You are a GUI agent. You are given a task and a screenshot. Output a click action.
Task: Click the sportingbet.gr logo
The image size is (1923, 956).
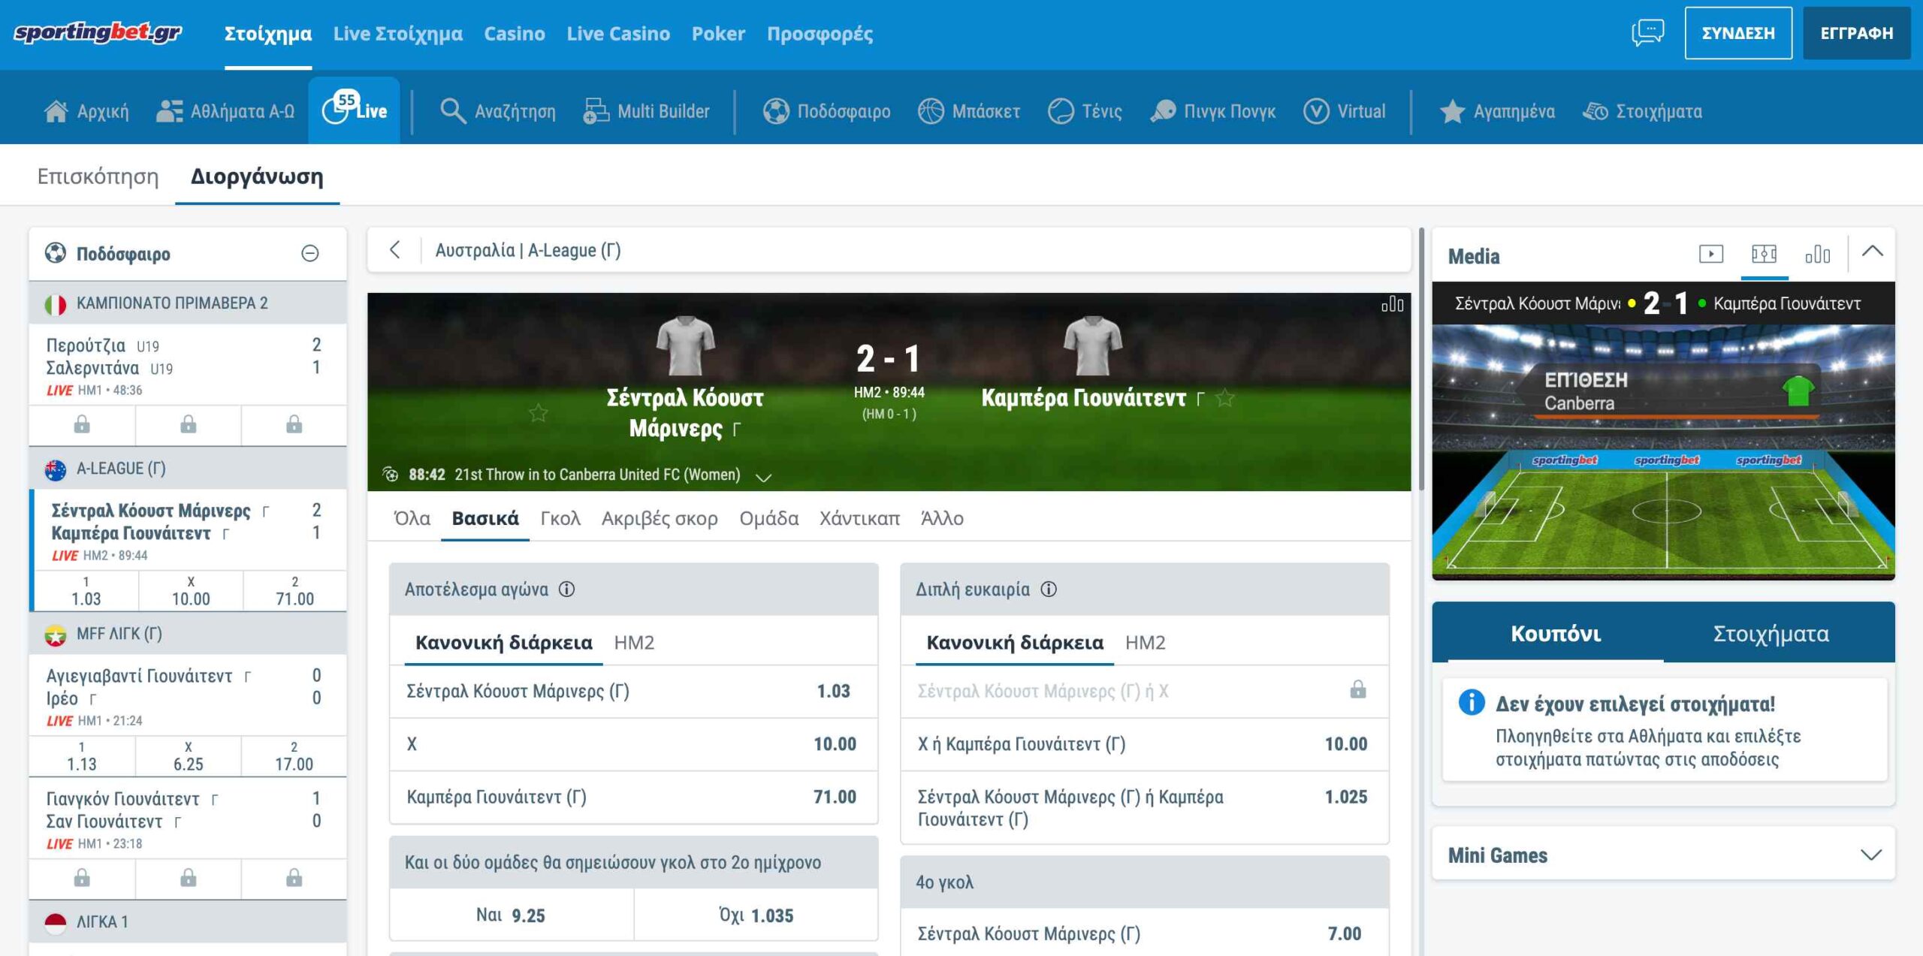point(98,33)
